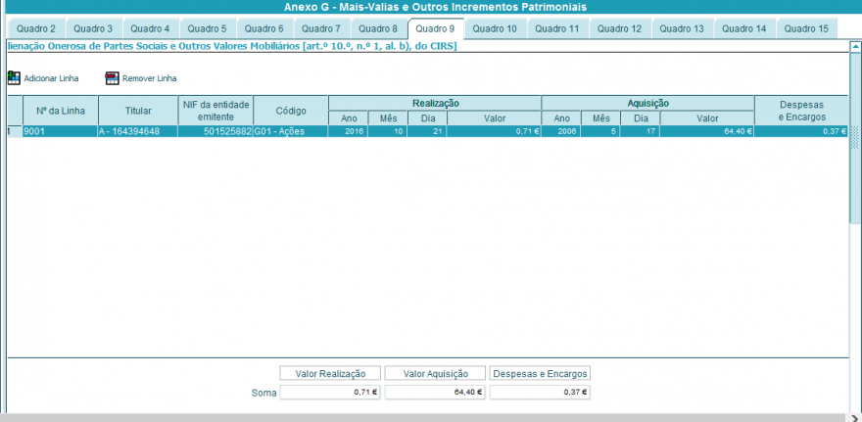Screen dimensions: 862x422
Task: Switch to Quadro 2 tab
Action: (35, 28)
